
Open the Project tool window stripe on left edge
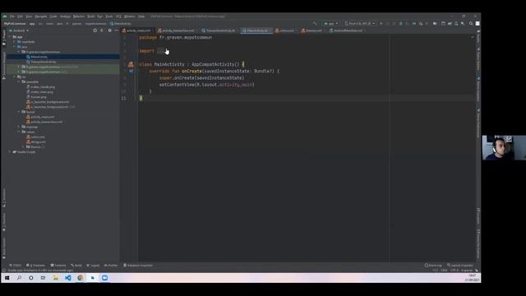coord(3,38)
